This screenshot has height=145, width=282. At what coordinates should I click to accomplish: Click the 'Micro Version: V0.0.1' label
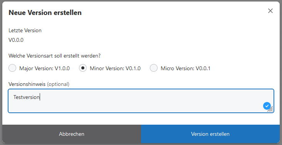click(x=185, y=68)
